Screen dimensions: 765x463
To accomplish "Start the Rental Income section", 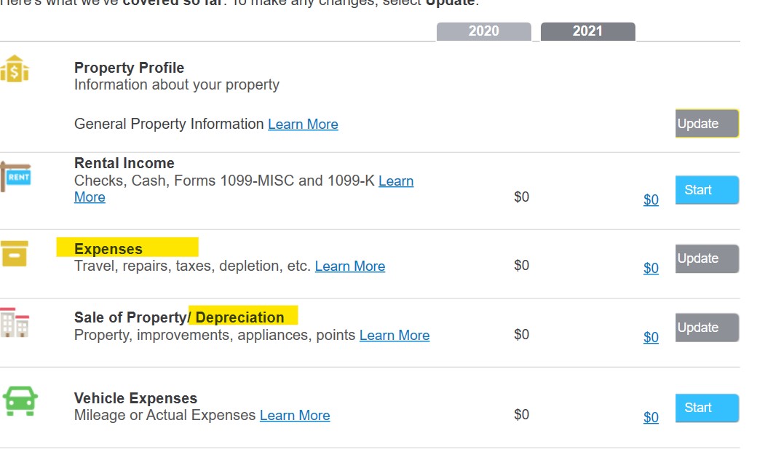I will click(707, 190).
